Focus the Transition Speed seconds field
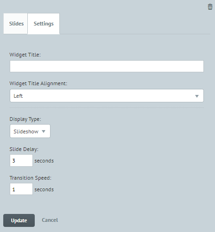The width and height of the screenshot is (215, 232). pos(21,189)
